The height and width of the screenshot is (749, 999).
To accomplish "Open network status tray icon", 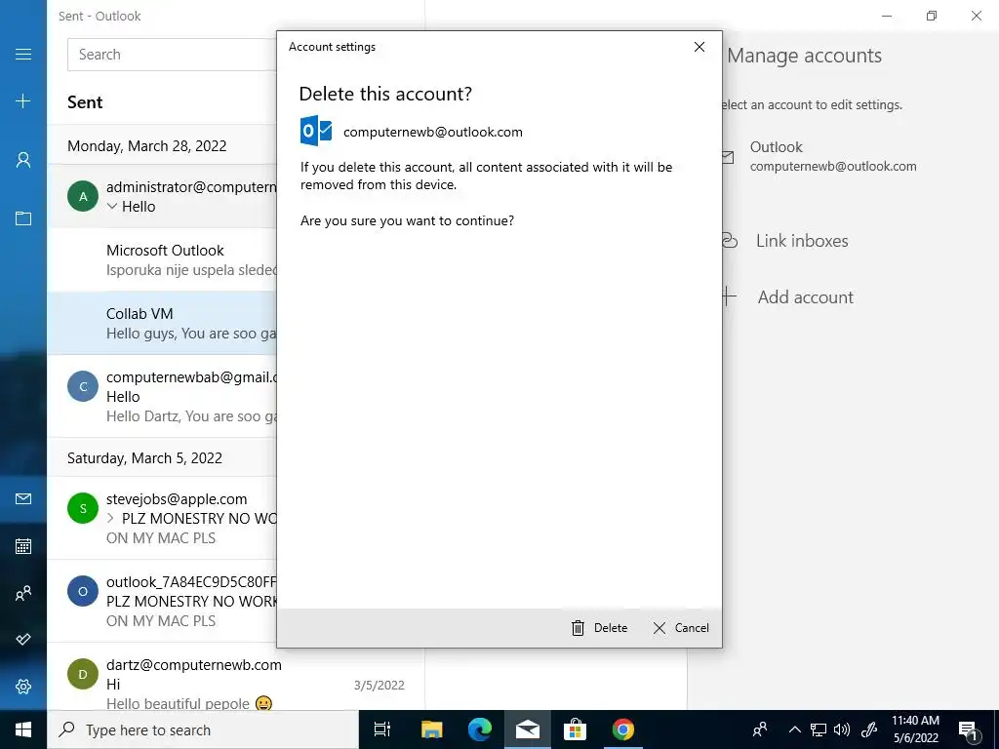I will [x=819, y=729].
